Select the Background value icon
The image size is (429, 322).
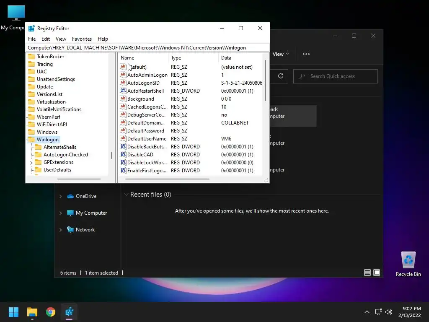[123, 98]
